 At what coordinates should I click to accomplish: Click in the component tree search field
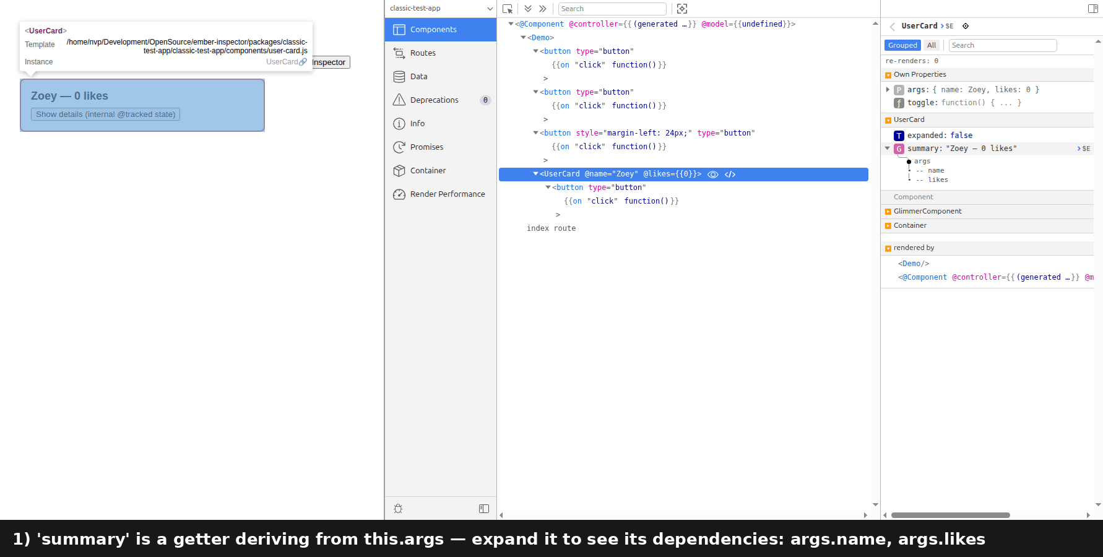(x=612, y=9)
